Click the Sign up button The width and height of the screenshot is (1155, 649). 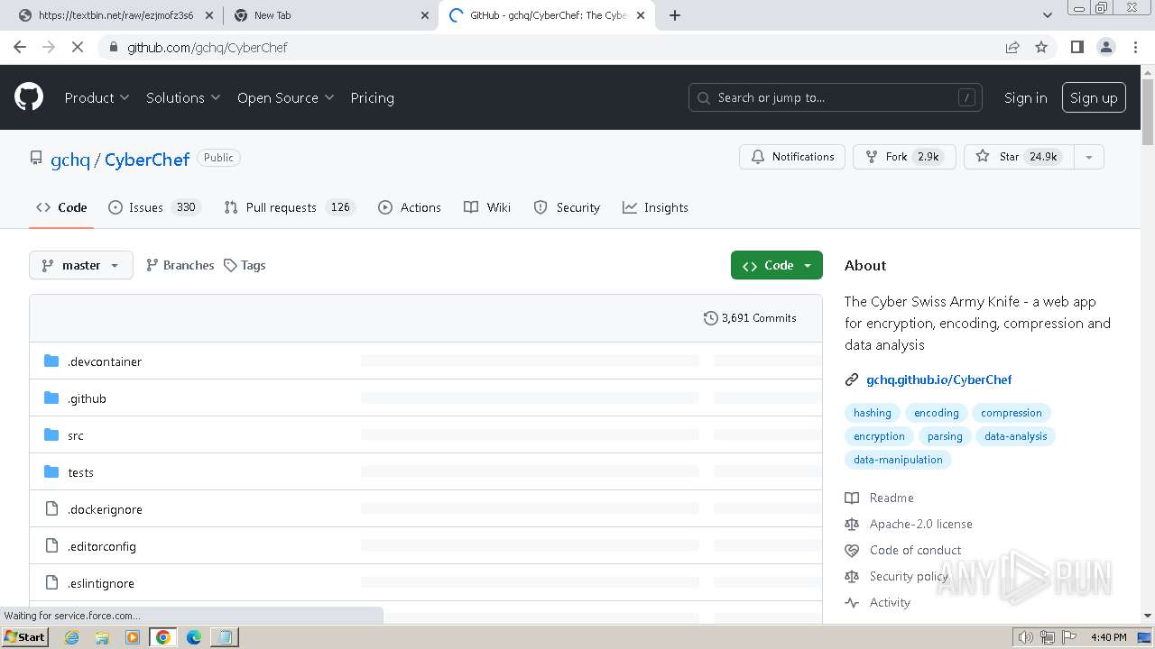(1094, 97)
